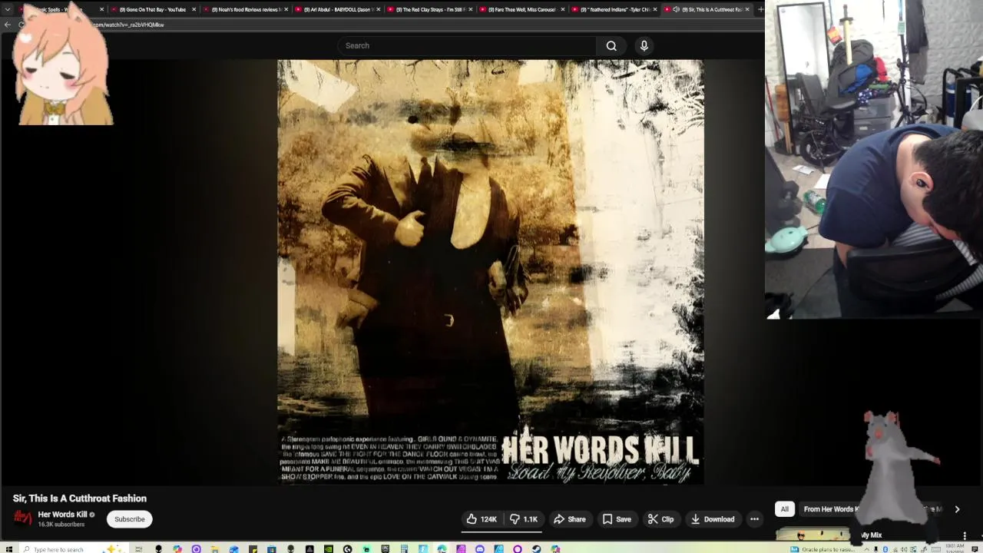This screenshot has width=983, height=553.
Task: Switch to feathered Indians tab
Action: [x=613, y=9]
